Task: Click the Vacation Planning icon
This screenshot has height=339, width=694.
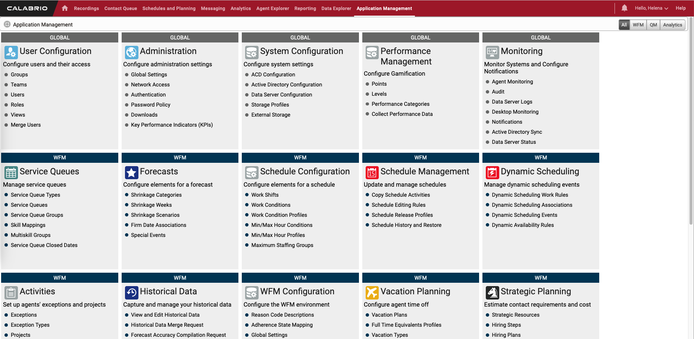Action: point(372,292)
